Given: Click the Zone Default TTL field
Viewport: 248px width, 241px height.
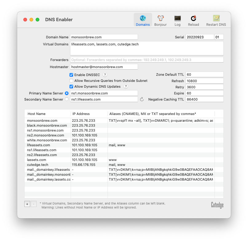Looking at the screenshot, I should (x=204, y=75).
